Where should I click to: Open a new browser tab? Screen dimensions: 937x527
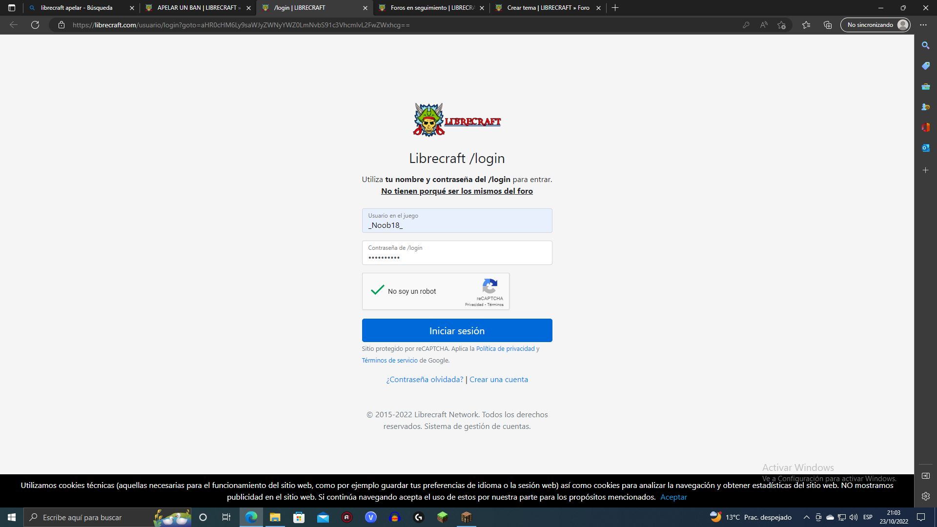point(615,8)
